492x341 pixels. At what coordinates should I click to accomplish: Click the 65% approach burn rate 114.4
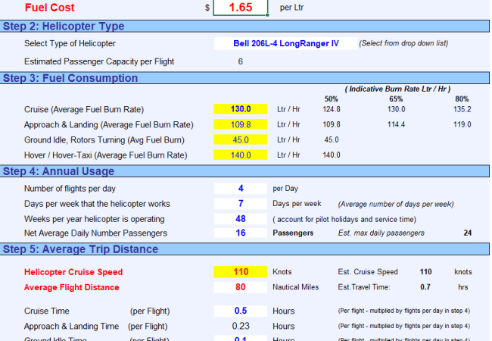[x=396, y=125]
